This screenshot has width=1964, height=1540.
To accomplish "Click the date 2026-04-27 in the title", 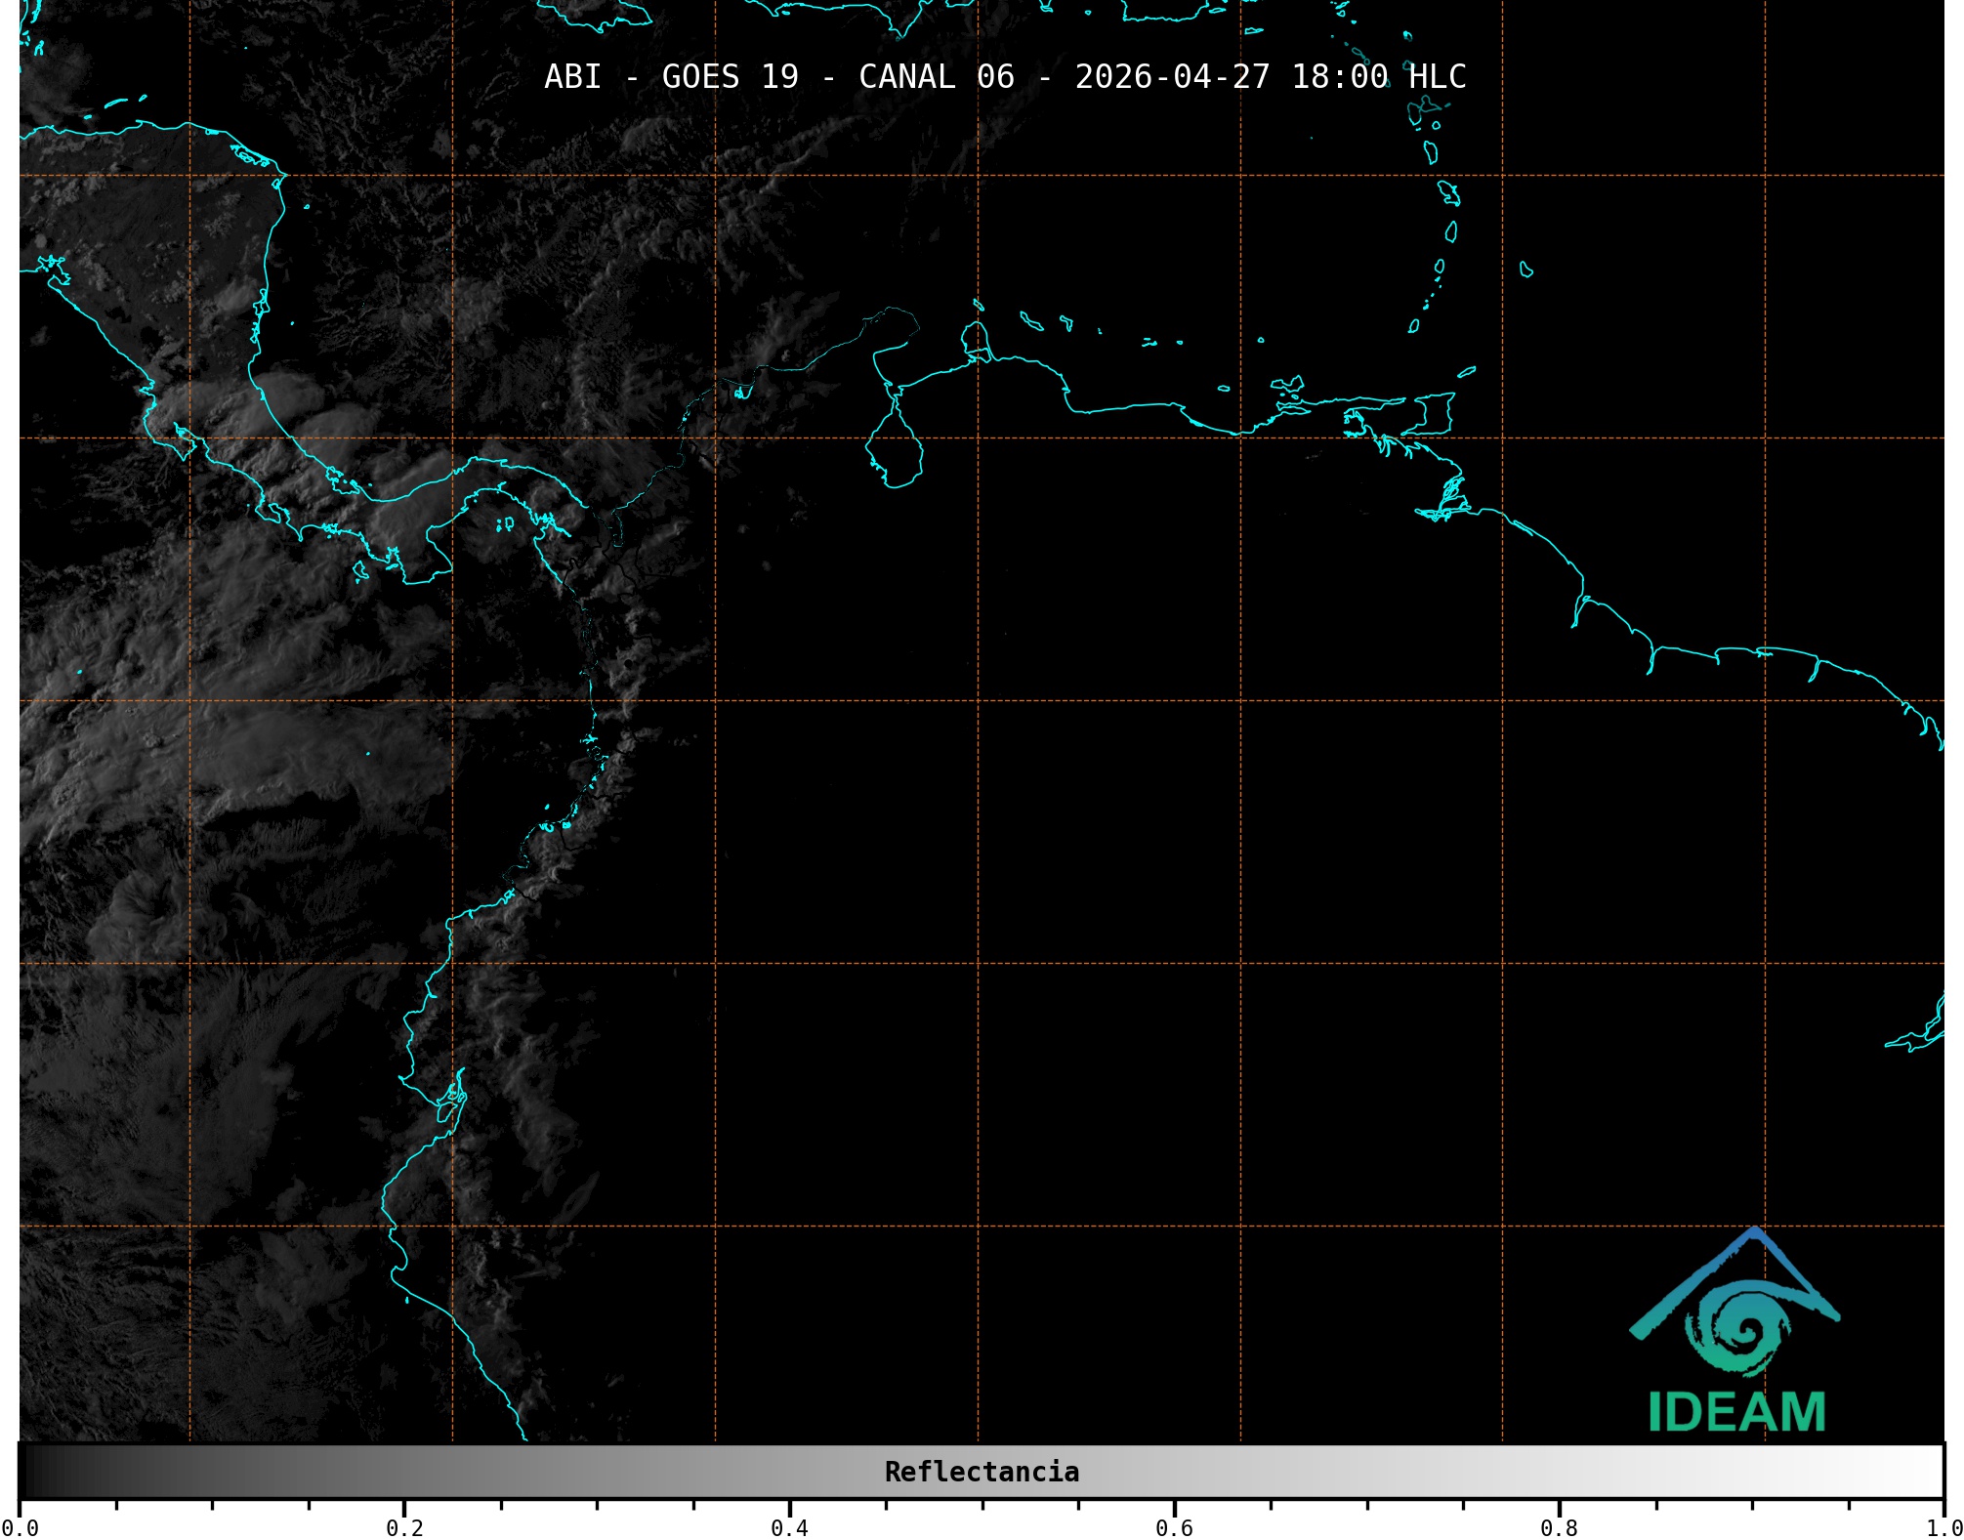I will point(1172,76).
